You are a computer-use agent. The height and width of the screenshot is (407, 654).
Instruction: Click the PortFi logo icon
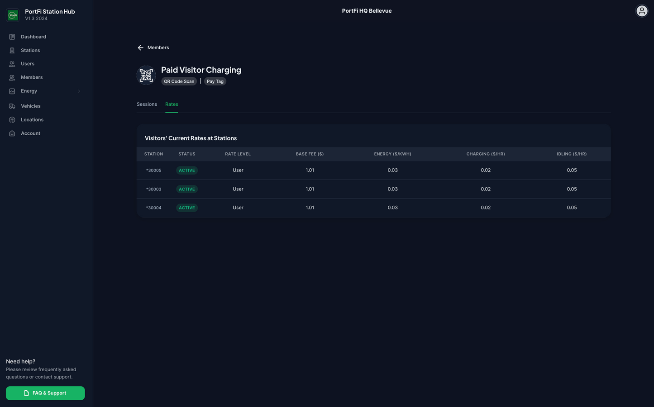tap(13, 15)
